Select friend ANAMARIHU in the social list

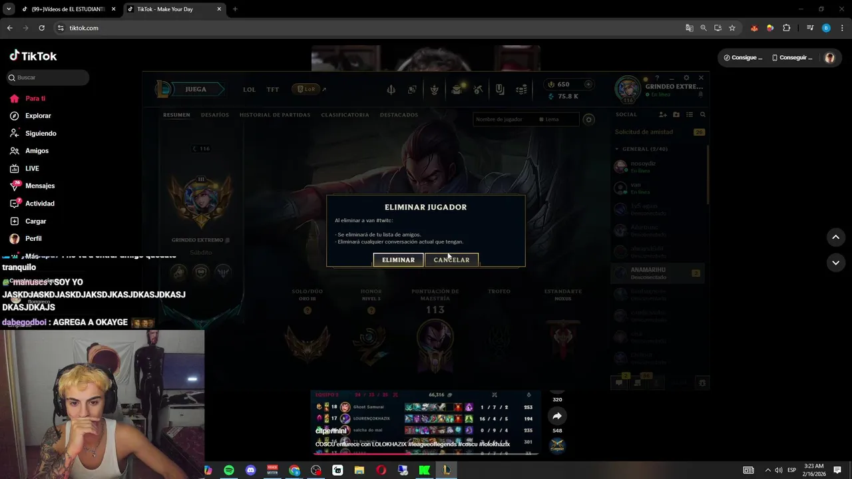tap(658, 273)
